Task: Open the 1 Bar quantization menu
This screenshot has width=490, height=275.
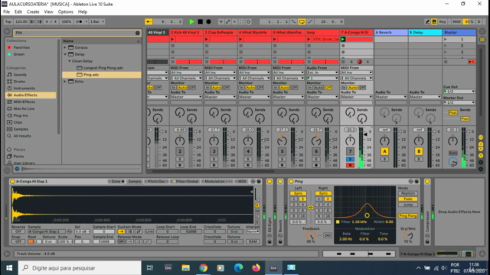Action: tap(97, 21)
